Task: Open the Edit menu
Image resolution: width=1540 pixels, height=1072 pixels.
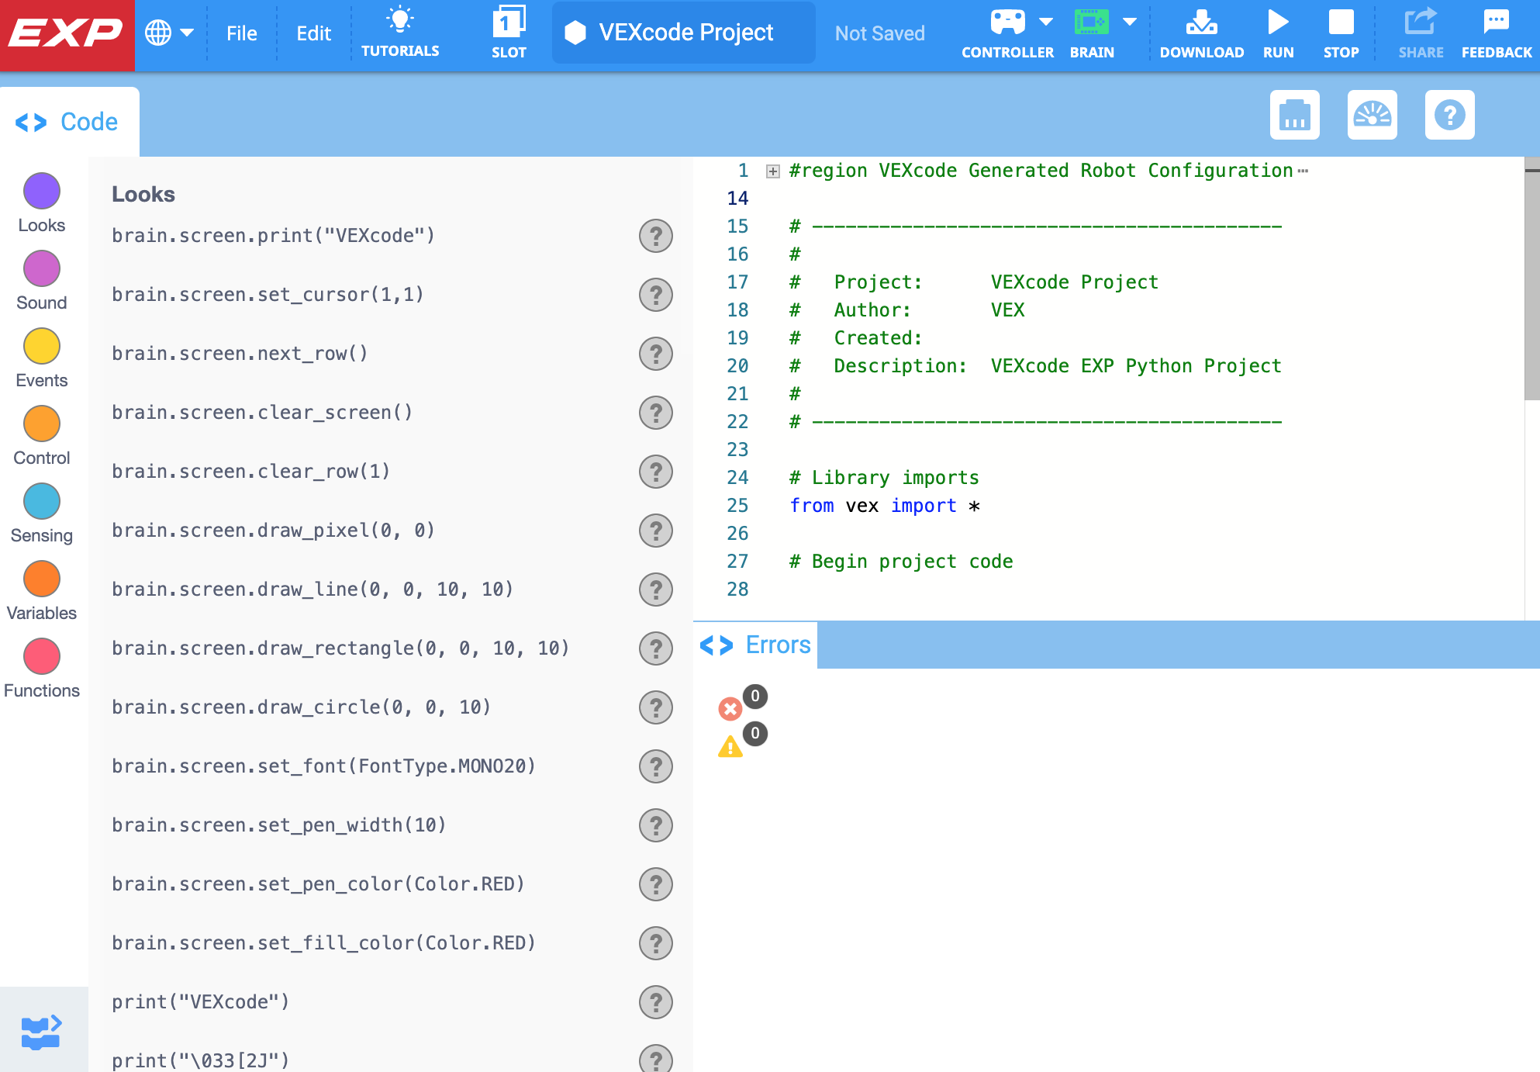Action: [x=313, y=33]
